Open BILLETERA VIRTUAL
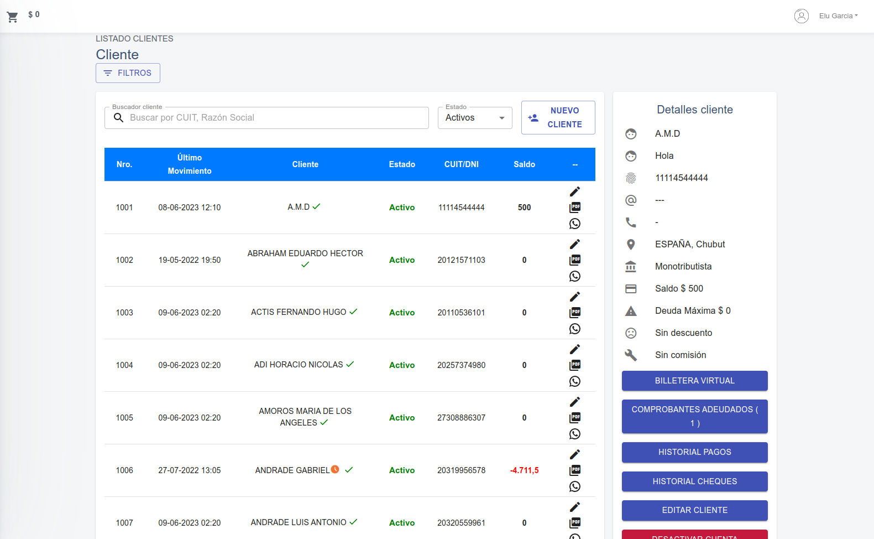874x539 pixels. pyautogui.click(x=695, y=381)
